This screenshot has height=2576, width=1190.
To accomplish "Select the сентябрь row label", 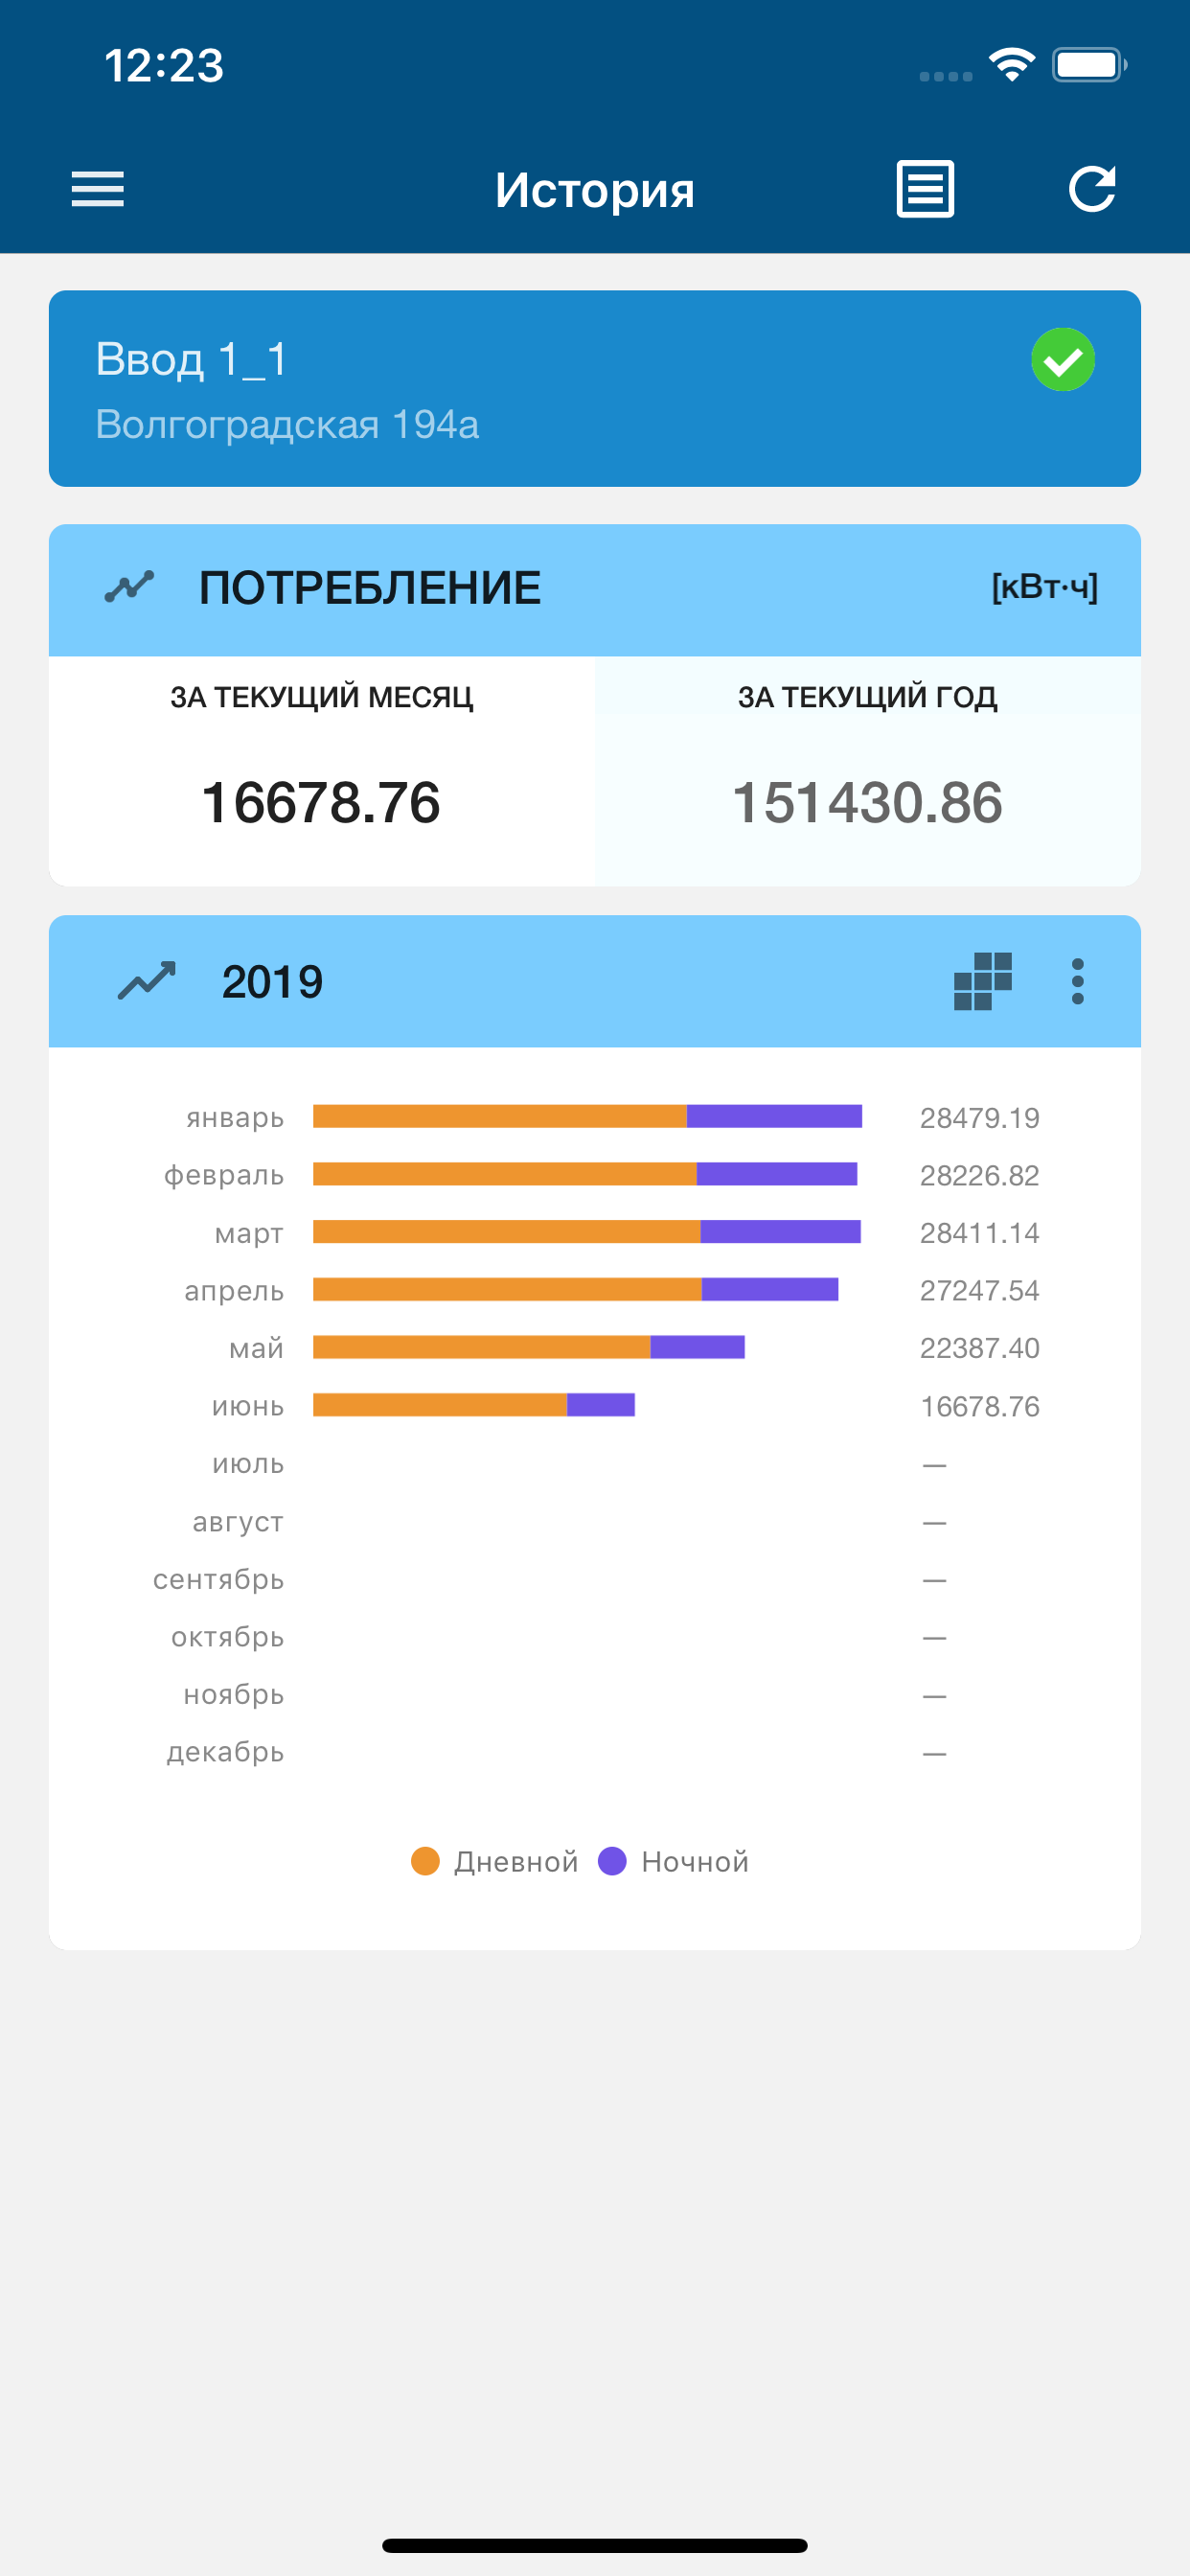I will (219, 1580).
